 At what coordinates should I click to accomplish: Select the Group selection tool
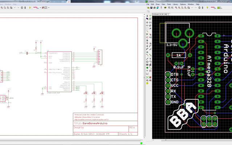click(147, 28)
